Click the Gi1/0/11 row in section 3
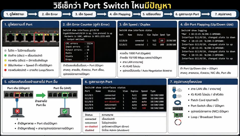The height and width of the screenshot is (136, 240). 148,45
